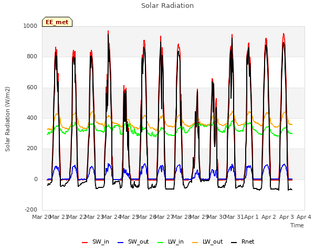
Task: Click the Mar 31 x-axis tick label
Action: (234, 217)
